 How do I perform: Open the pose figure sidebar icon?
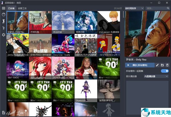(4, 28)
